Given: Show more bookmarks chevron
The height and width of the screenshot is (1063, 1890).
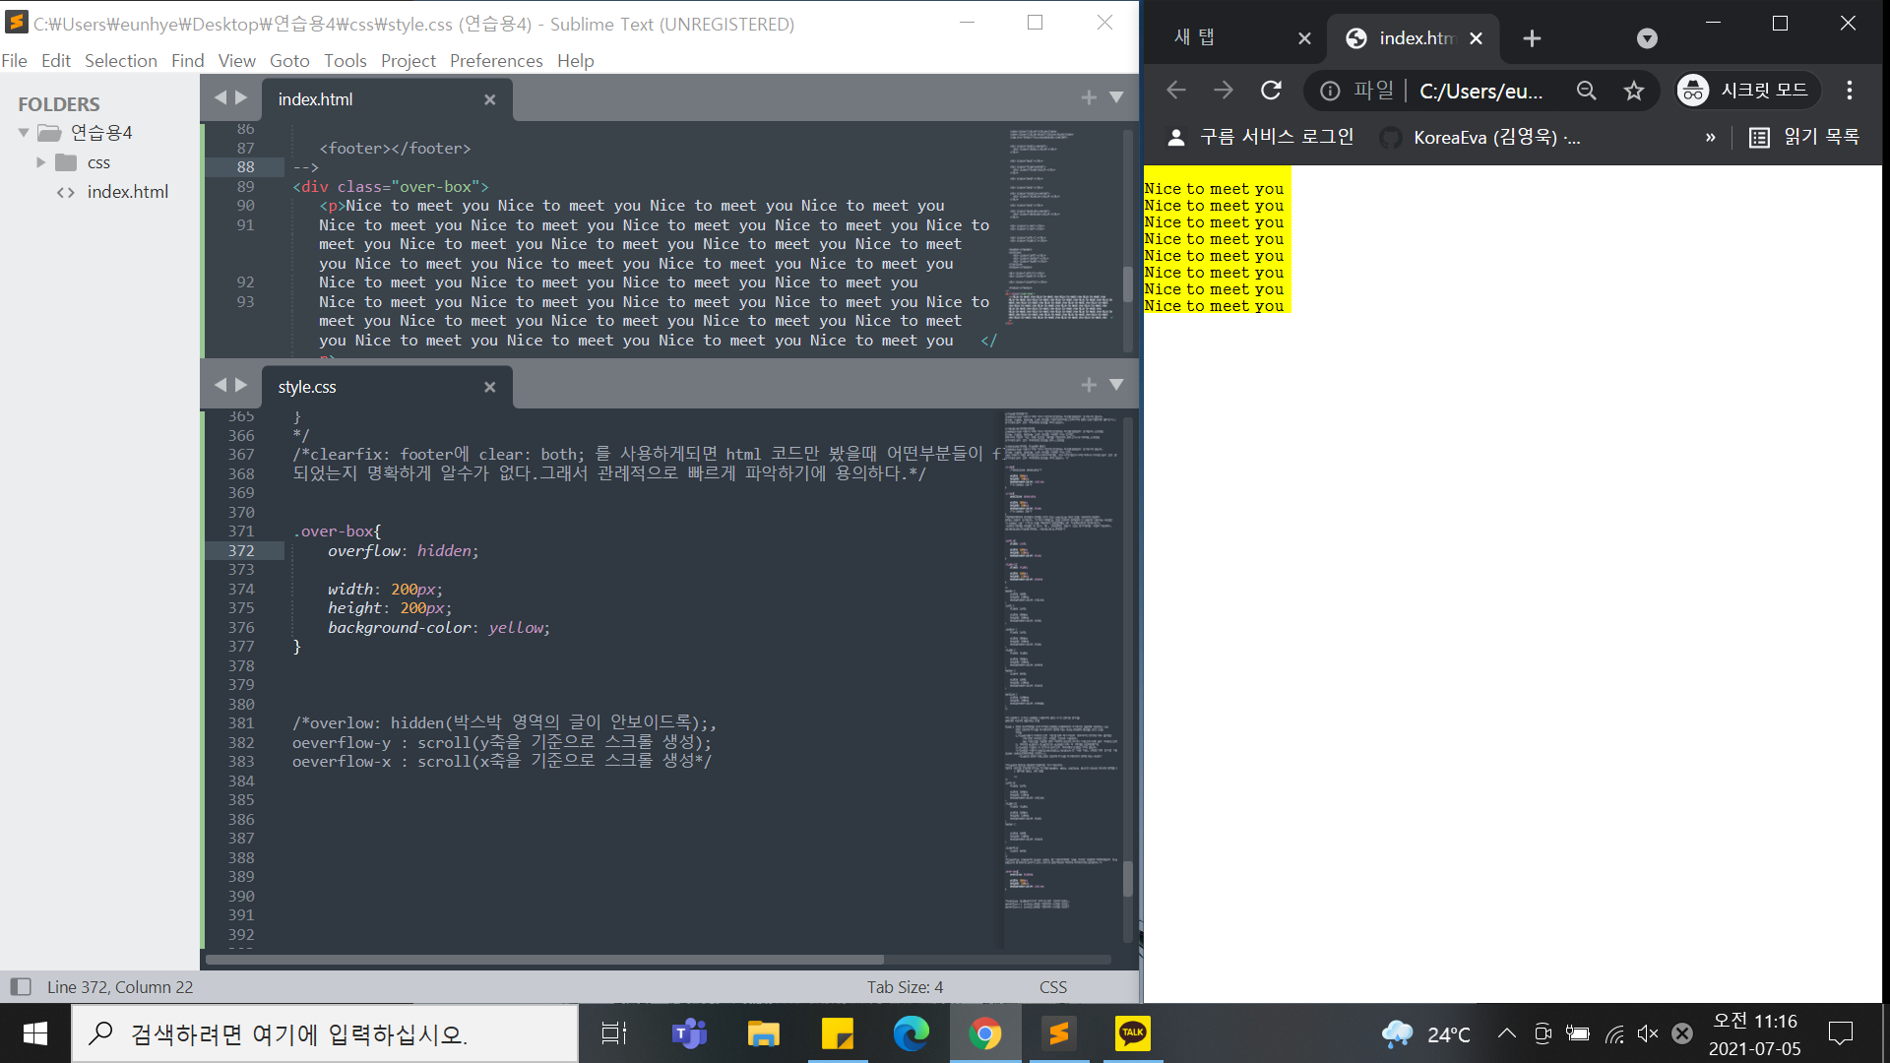Looking at the screenshot, I should [1711, 137].
